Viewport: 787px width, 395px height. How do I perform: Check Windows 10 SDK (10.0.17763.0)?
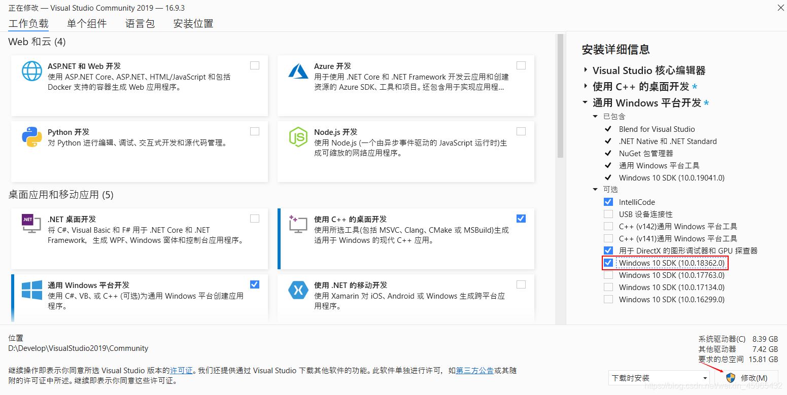608,275
